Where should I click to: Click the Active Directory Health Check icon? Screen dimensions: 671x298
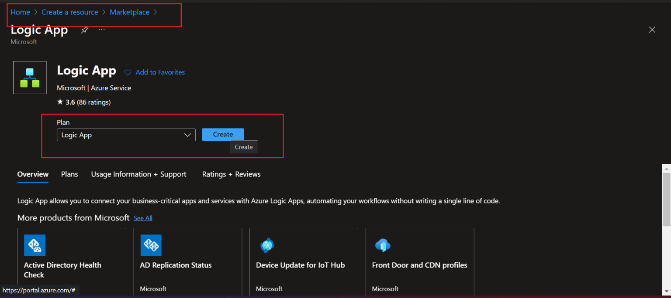(x=35, y=245)
